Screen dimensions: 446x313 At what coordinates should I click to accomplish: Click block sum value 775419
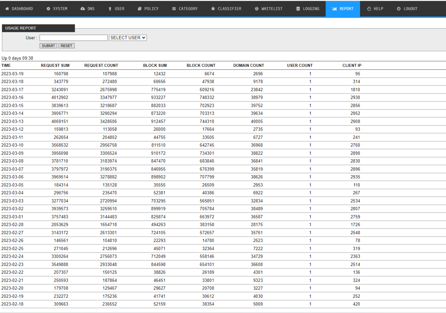159,90
